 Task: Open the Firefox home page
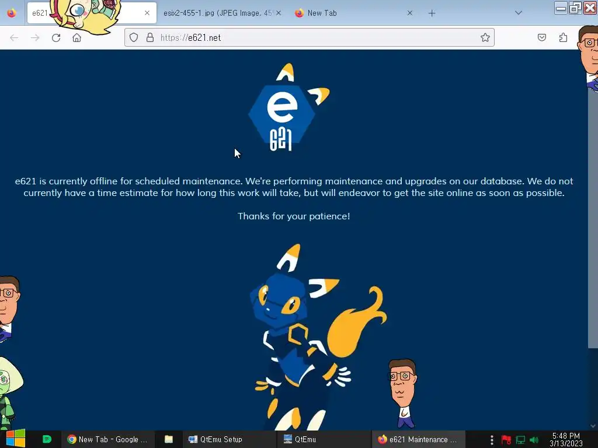(x=77, y=38)
